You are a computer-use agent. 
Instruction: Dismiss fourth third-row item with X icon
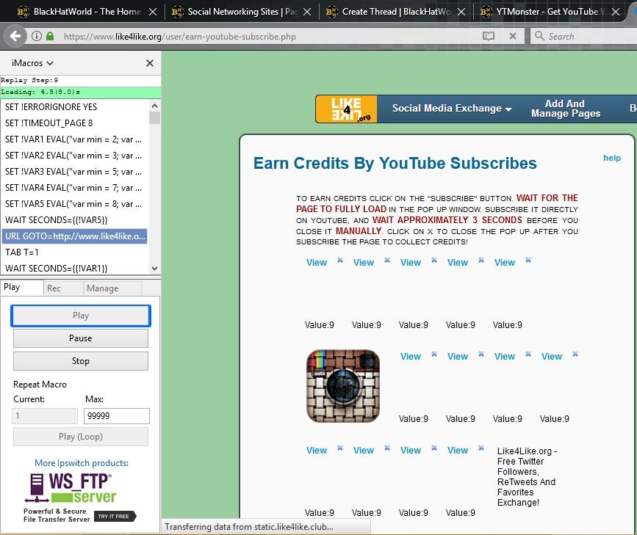pyautogui.click(x=481, y=448)
